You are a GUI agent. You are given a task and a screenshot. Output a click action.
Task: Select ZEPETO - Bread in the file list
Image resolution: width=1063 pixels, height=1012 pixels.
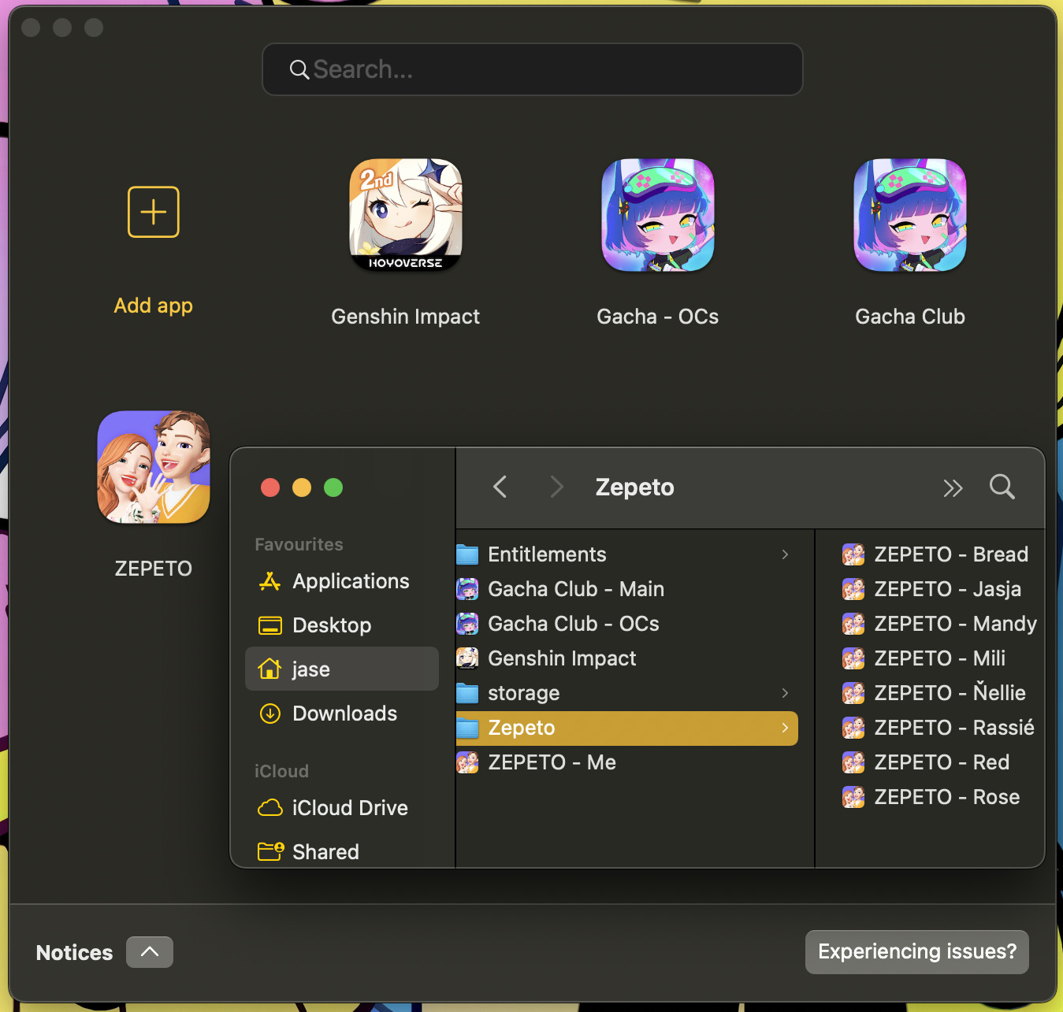[x=950, y=554]
